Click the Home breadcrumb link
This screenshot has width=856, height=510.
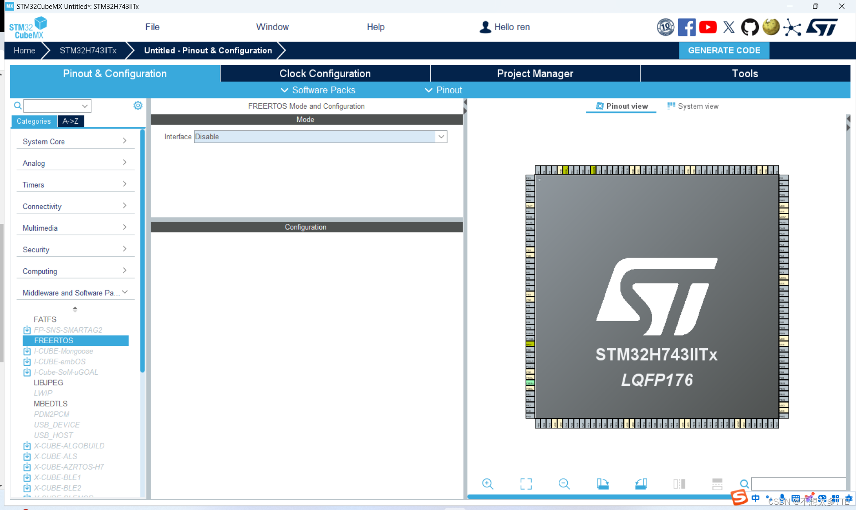pos(24,50)
